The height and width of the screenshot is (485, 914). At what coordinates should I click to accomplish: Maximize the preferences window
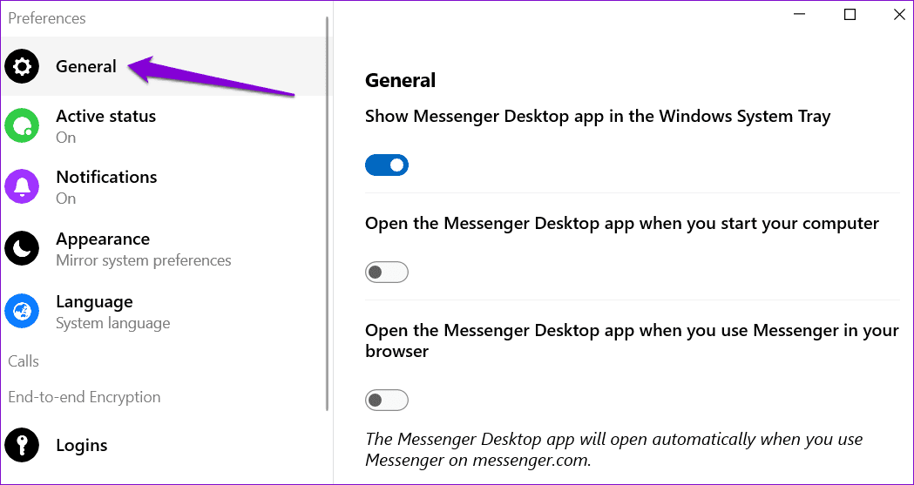pos(850,15)
